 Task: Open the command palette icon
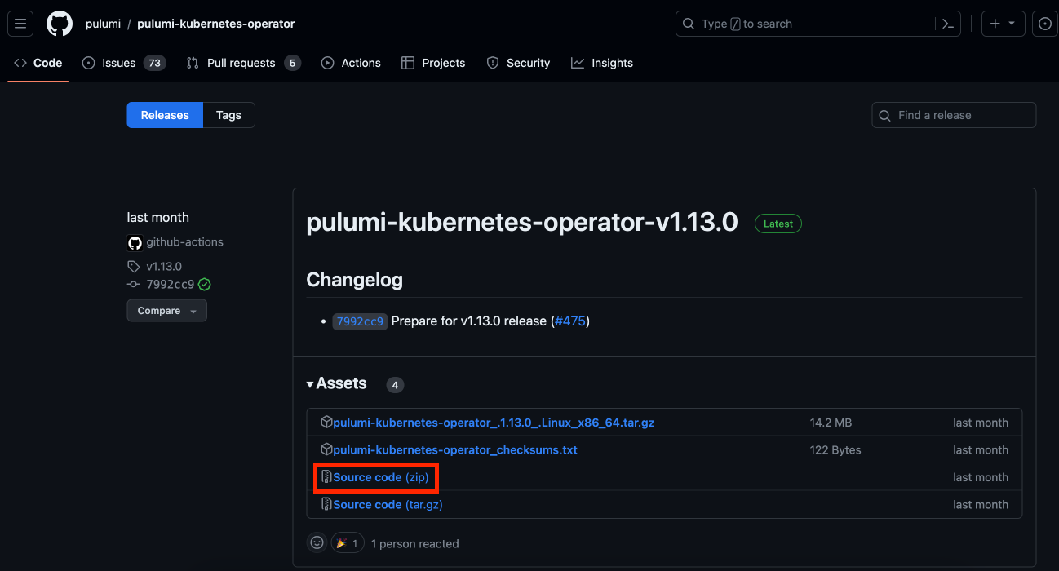pyautogui.click(x=947, y=24)
